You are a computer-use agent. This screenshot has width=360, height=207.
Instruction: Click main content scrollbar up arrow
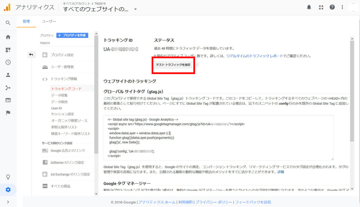tap(352, 39)
